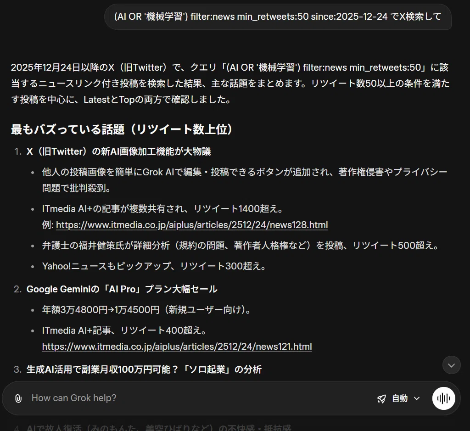Click the intro paragraph starting 2025年12月24日以降
This screenshot has width=470, height=431.
click(230, 84)
